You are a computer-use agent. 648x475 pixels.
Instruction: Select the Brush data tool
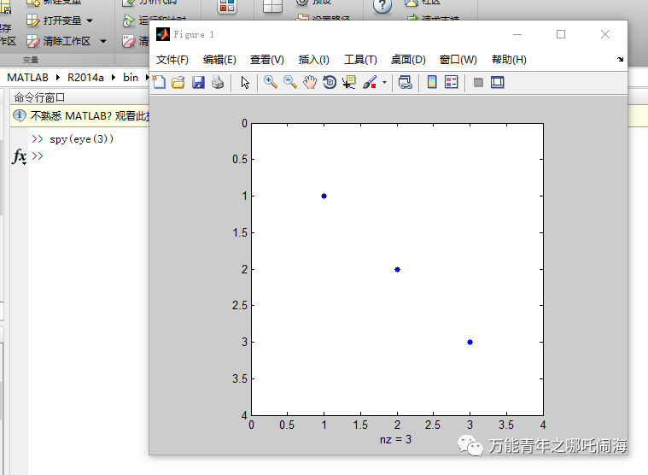[370, 82]
